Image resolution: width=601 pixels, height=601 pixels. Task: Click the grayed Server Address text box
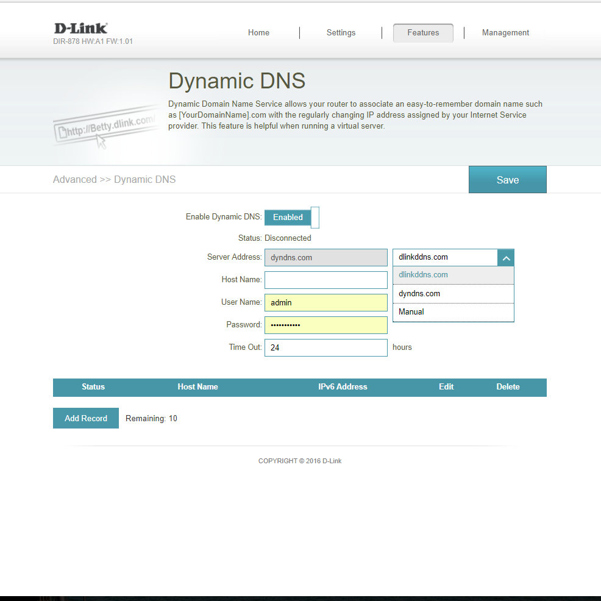pos(326,257)
